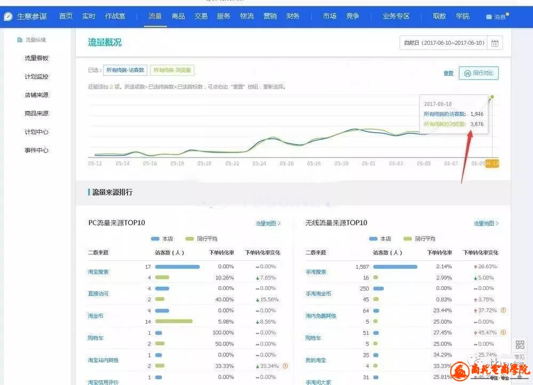Open the 淘内免费其他 source link
Viewport: 533px width, 385px height.
321,316
